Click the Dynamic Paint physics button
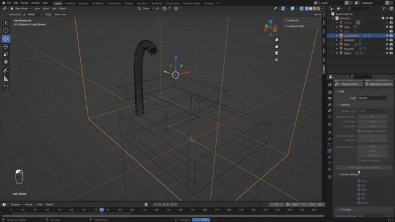This screenshot has height=222, width=395. [348, 84]
